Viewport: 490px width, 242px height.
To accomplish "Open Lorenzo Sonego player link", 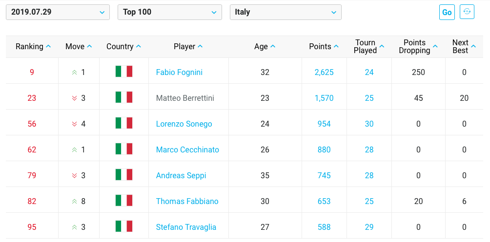I will pos(184,124).
